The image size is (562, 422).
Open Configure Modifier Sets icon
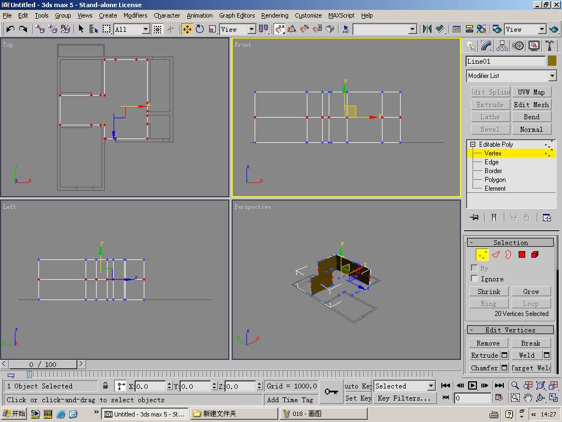point(547,218)
